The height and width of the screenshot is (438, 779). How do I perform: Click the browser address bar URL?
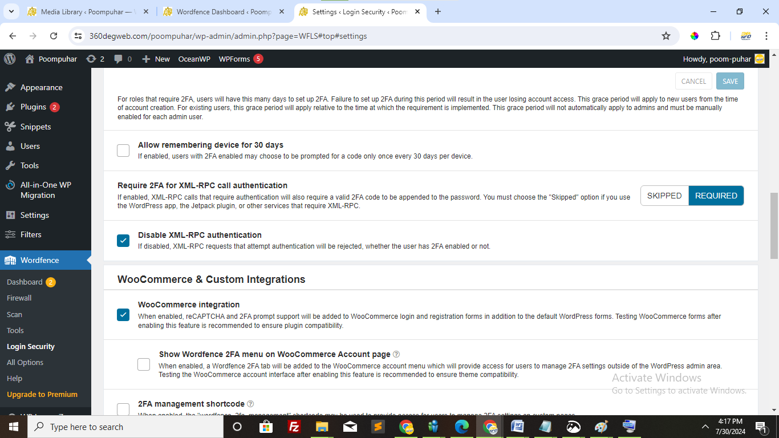(x=228, y=36)
